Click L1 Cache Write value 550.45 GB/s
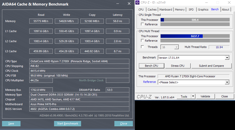The width and height of the screenshot is (235, 130). 66,31
